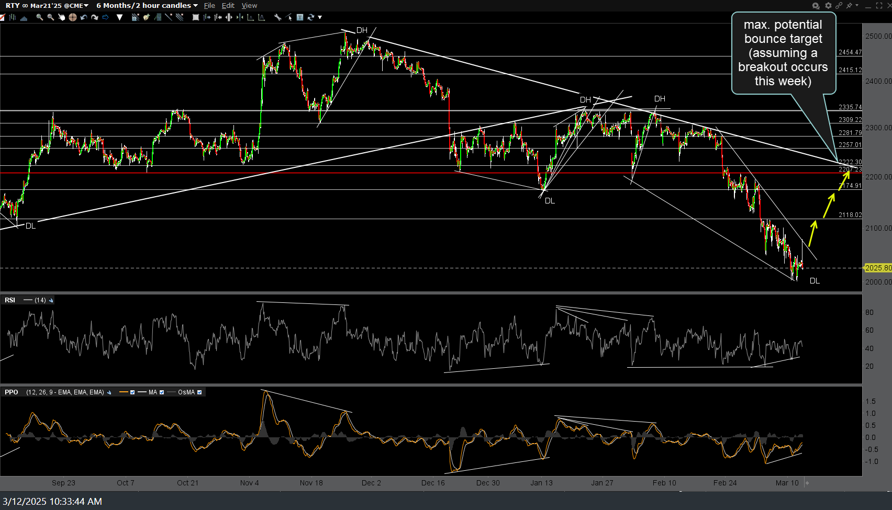Click the PPO indicator label
Viewport: 892px width, 510px height.
pyautogui.click(x=12, y=392)
